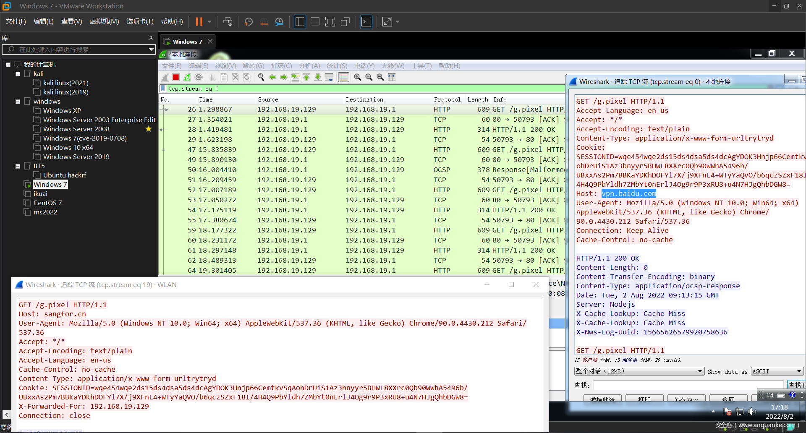Go to the first packet arrow icon

(x=306, y=77)
